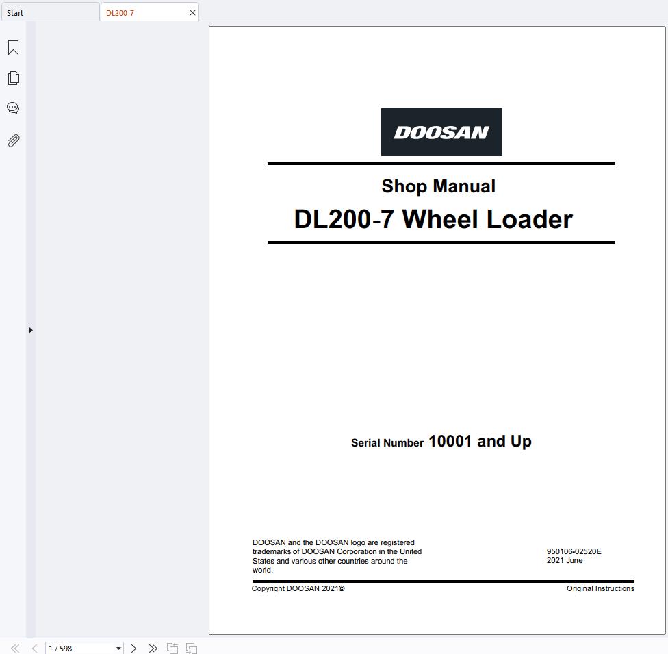This screenshot has height=654, width=668.
Task: Go to the previous page
Action: (x=34, y=648)
